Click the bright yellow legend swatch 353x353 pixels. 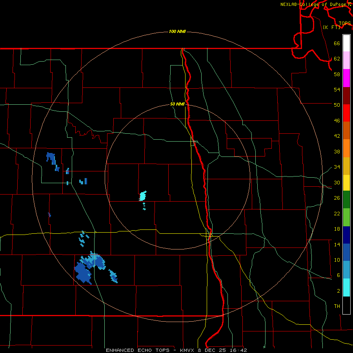346,183
